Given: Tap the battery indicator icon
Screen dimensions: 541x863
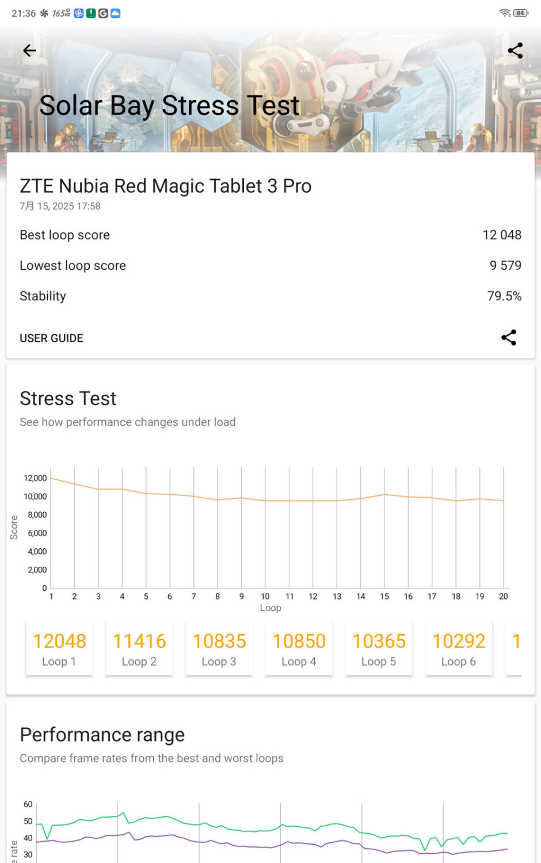Looking at the screenshot, I should coord(521,13).
